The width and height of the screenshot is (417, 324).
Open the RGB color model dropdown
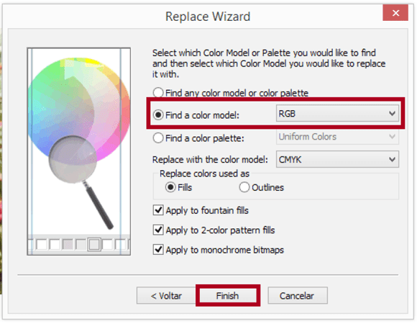pyautogui.click(x=337, y=114)
